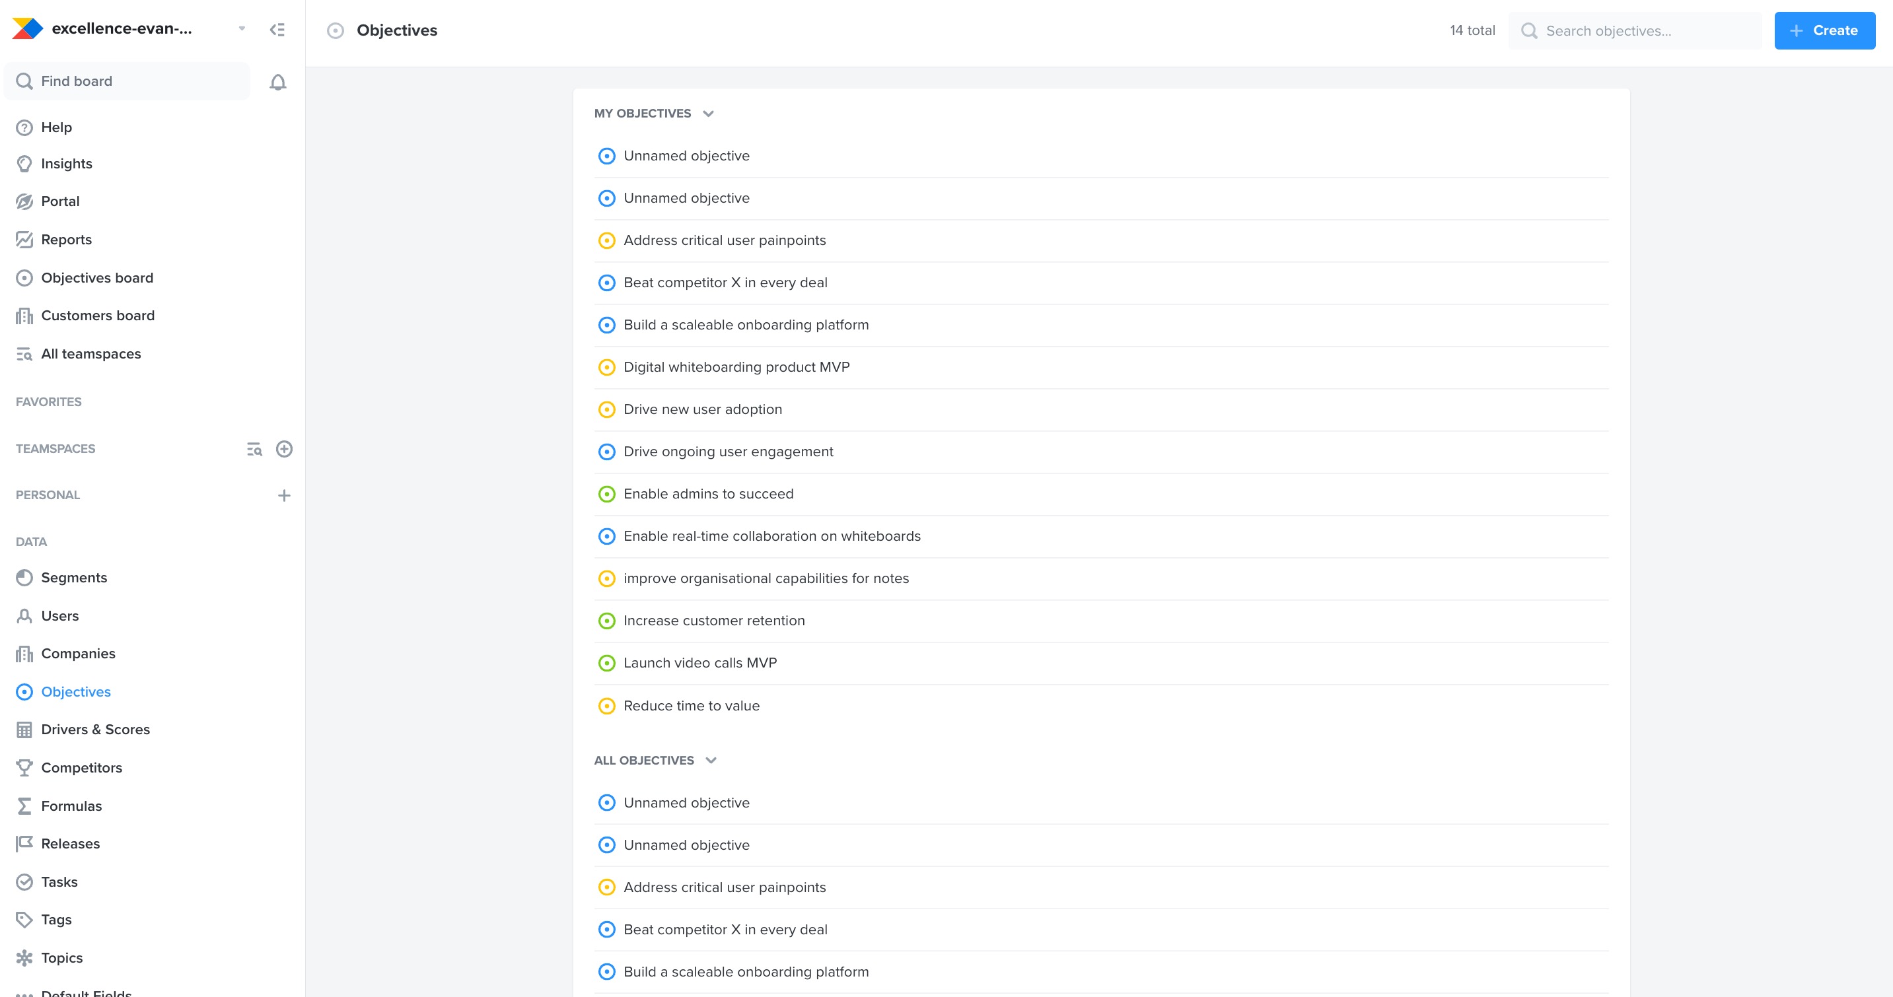Open the Customers board
1893x997 pixels.
point(97,315)
